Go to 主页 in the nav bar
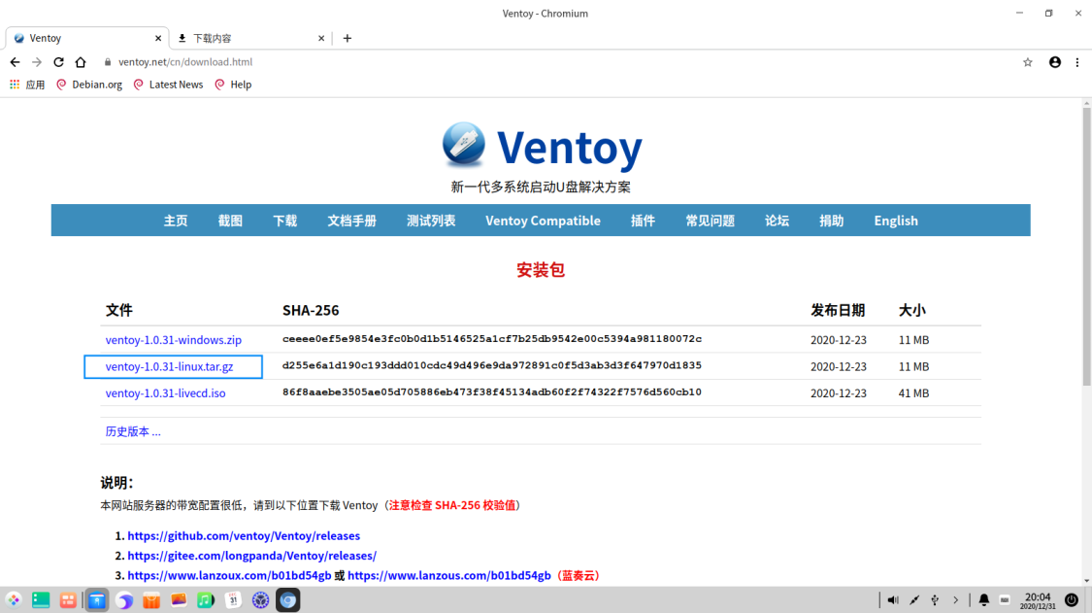1092x613 pixels. pyautogui.click(x=176, y=221)
